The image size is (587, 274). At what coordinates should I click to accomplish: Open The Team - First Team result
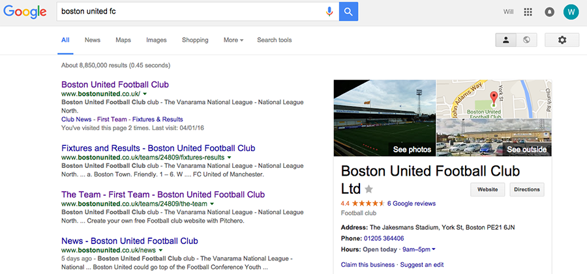[x=163, y=195]
